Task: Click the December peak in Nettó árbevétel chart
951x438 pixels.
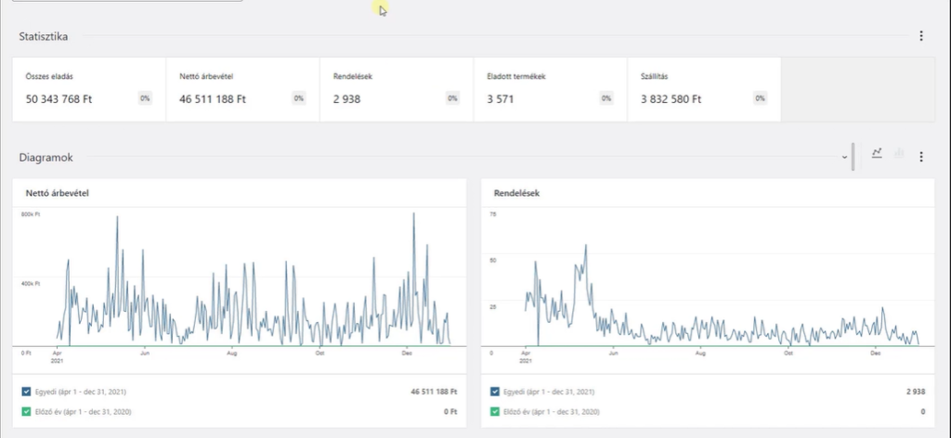Action: click(x=413, y=215)
